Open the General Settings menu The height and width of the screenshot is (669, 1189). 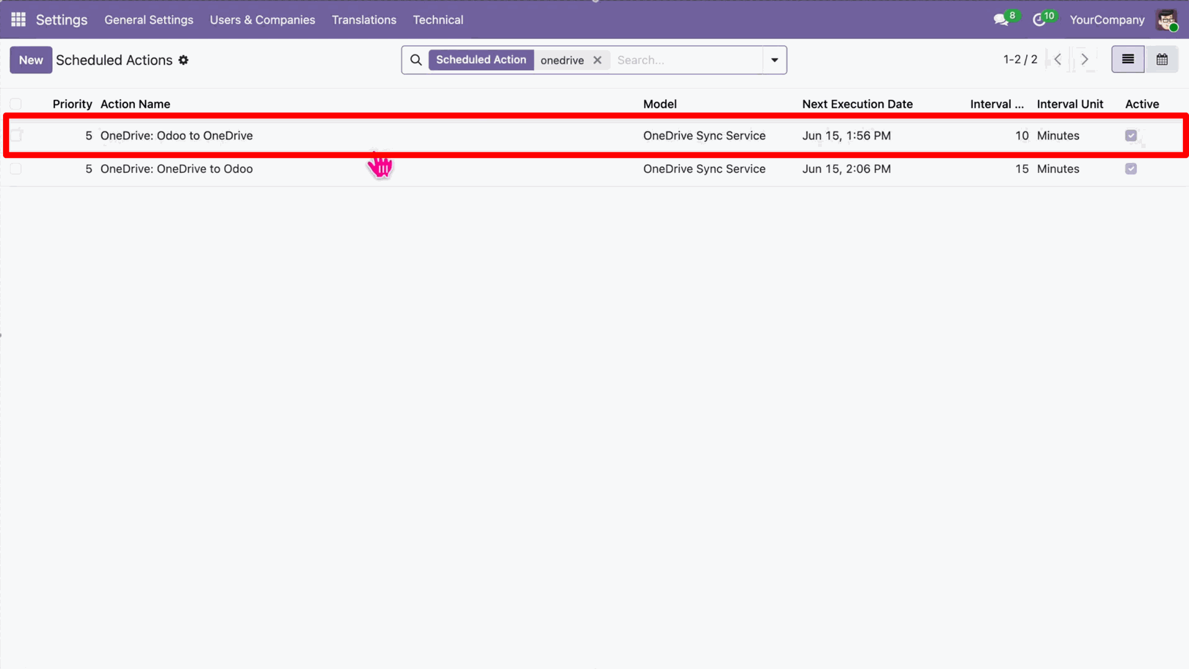pyautogui.click(x=149, y=20)
